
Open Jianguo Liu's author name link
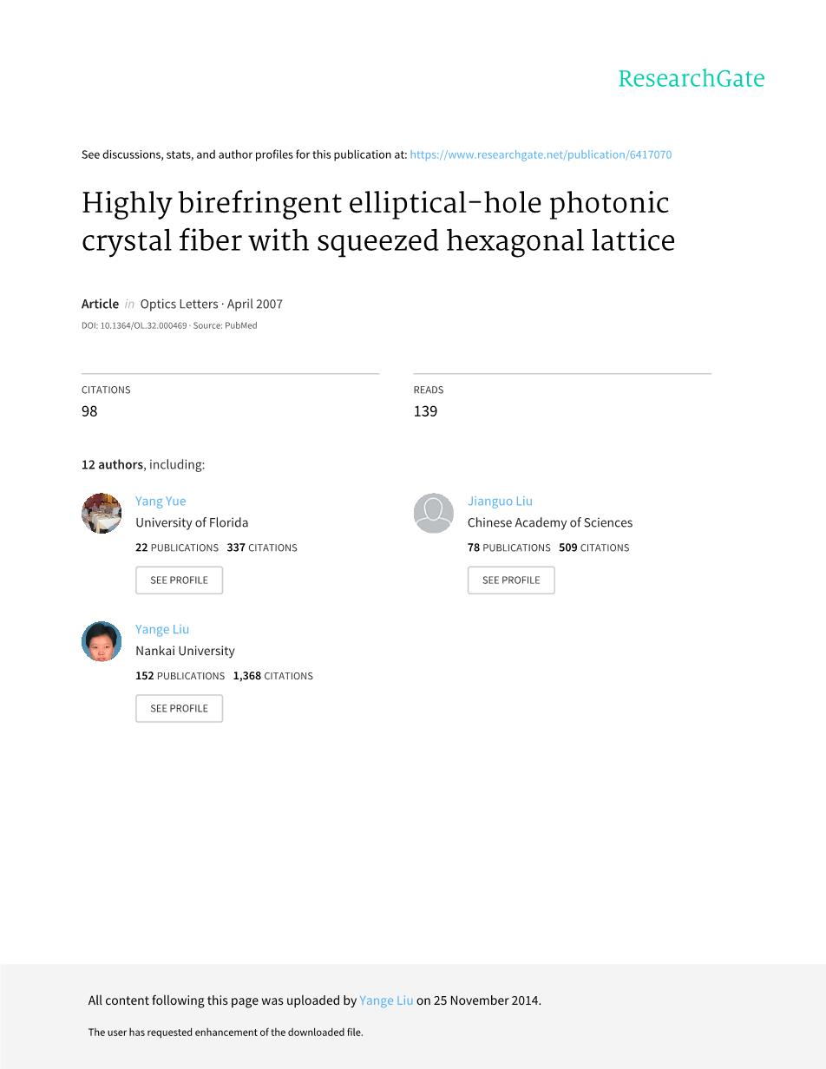tap(500, 501)
